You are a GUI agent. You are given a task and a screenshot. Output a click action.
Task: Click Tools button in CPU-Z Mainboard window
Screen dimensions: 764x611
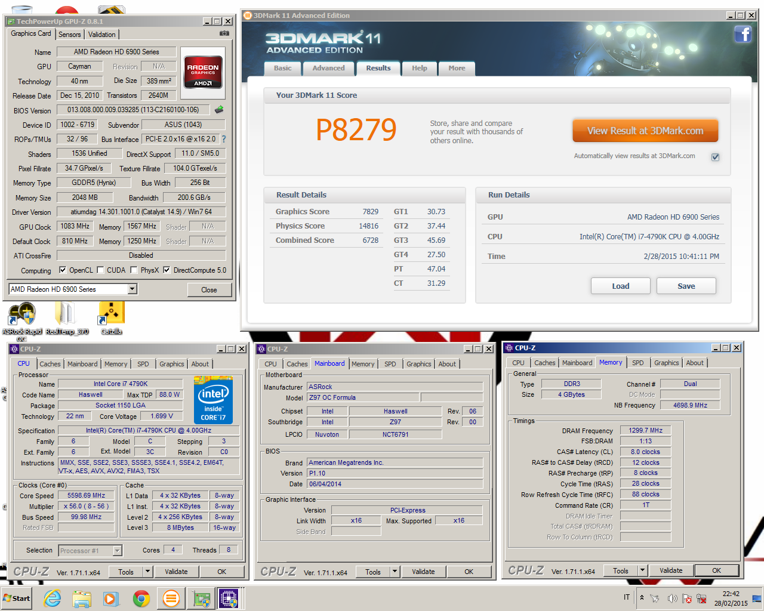click(373, 572)
